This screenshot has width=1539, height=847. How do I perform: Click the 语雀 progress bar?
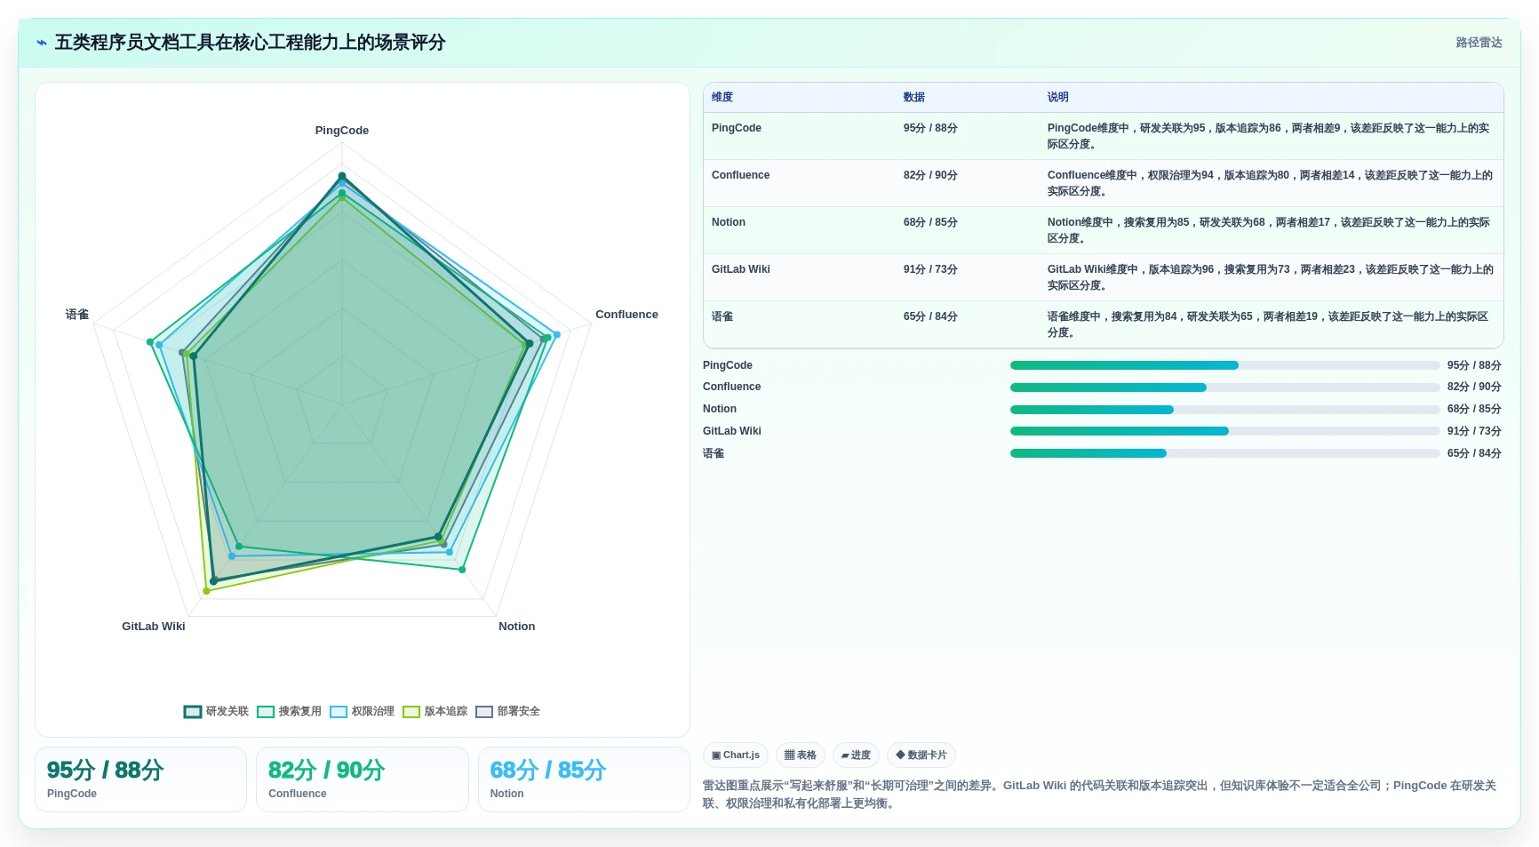pos(1224,453)
